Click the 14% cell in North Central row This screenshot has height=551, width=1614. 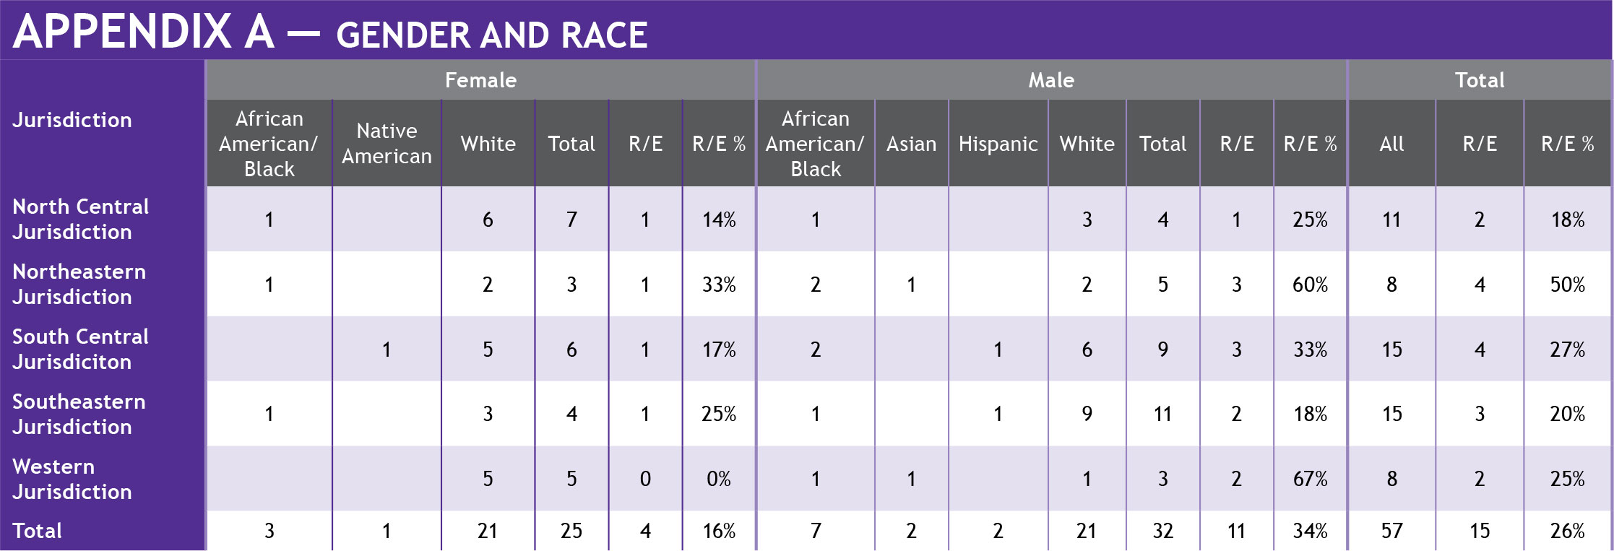719,220
